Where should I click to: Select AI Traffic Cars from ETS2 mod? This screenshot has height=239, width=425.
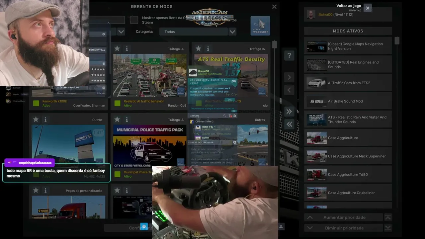(348, 83)
